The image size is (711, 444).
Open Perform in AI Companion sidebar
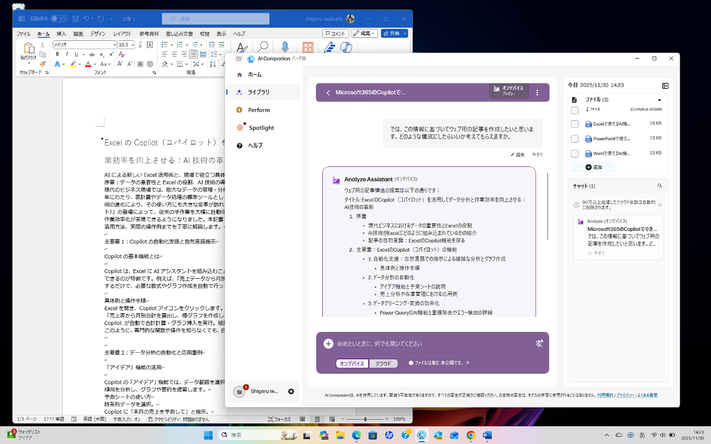[x=262, y=110]
